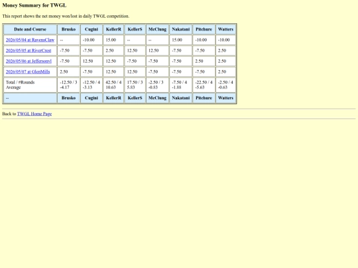Click Nakatani in the table footer row

[180, 98]
